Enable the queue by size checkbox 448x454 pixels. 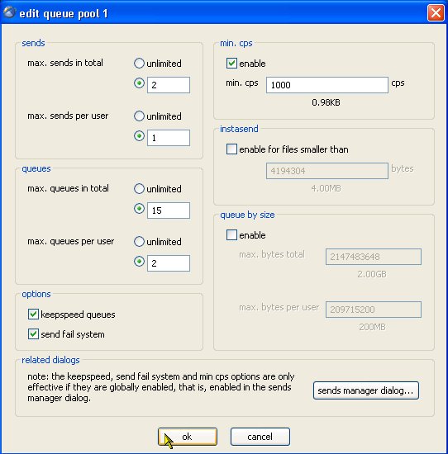231,234
